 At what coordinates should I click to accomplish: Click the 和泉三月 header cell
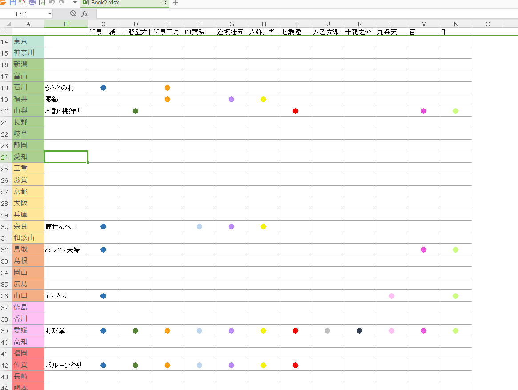point(168,32)
